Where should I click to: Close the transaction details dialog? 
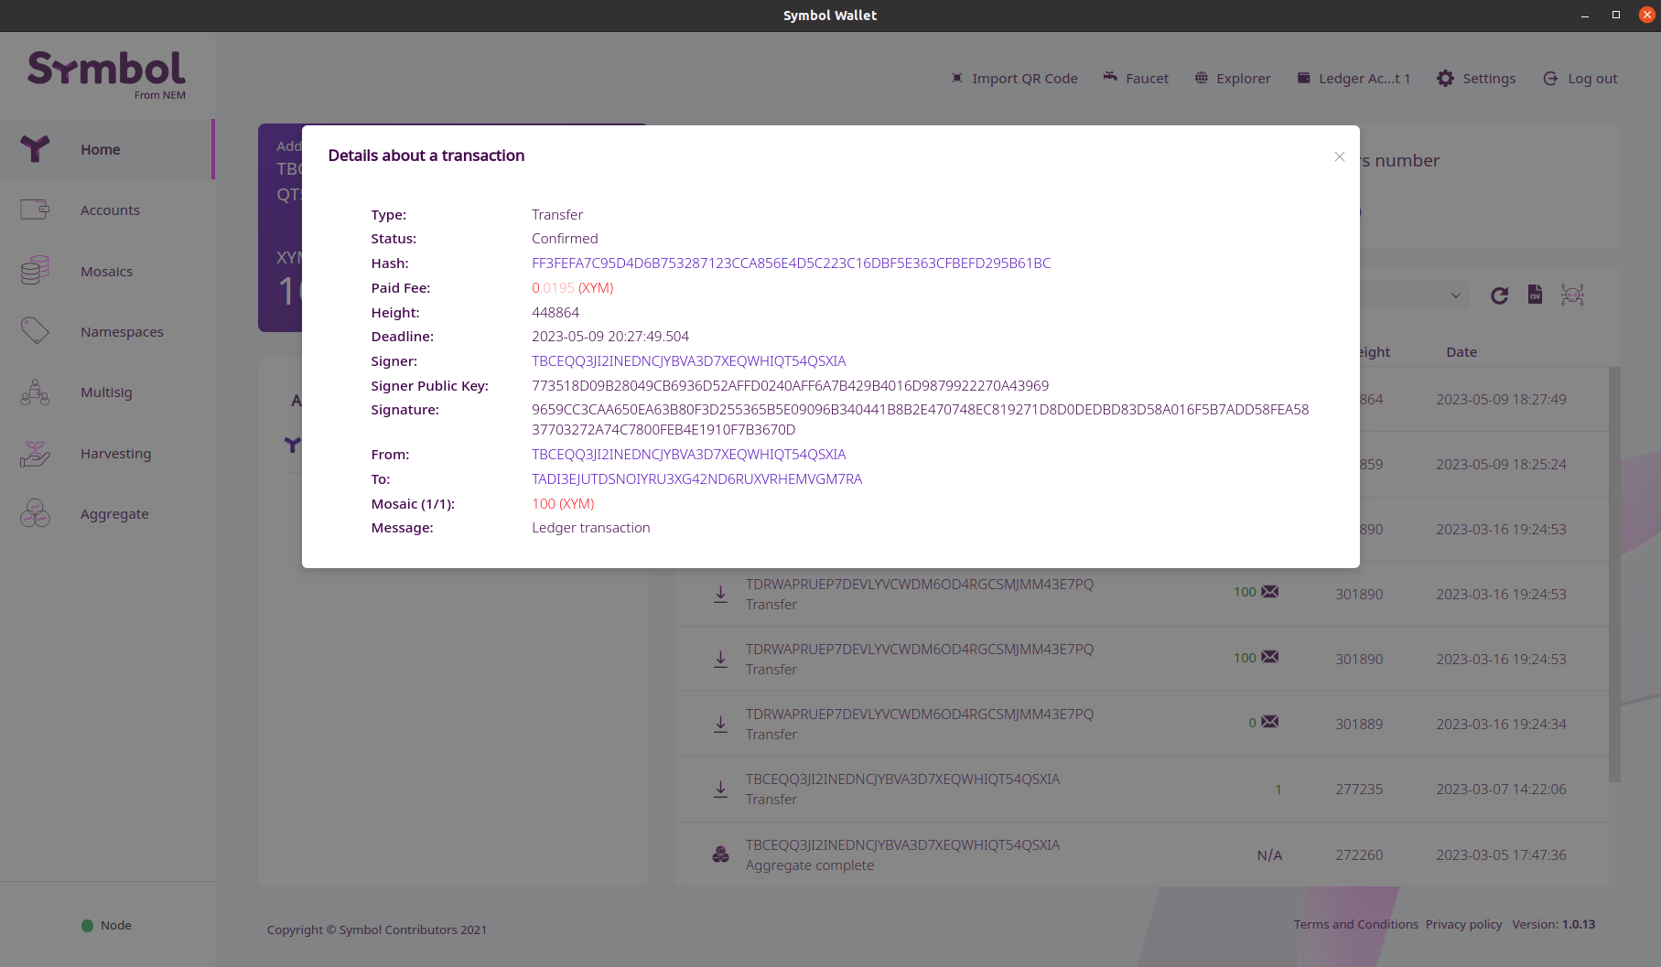pos(1339,156)
